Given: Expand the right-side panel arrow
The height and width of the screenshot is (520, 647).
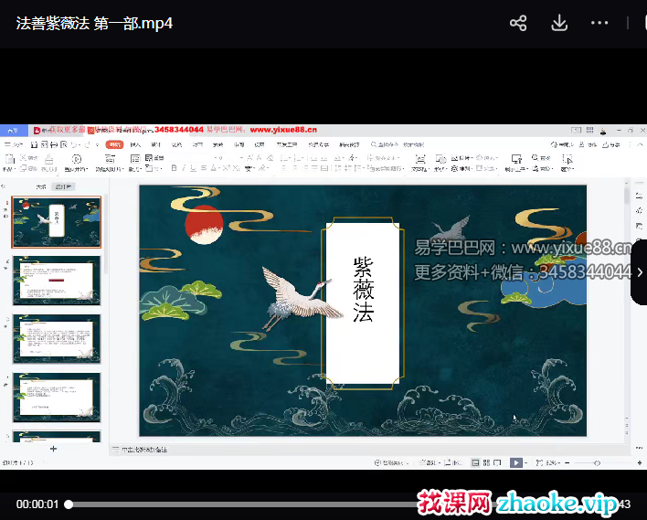Looking at the screenshot, I should coord(640,272).
